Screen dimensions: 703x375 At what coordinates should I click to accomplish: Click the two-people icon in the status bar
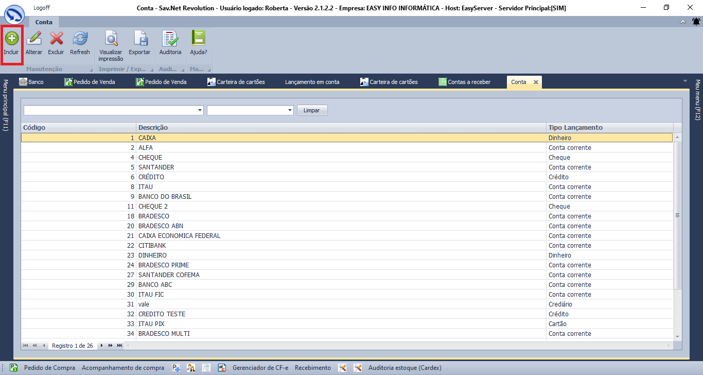click(191, 368)
